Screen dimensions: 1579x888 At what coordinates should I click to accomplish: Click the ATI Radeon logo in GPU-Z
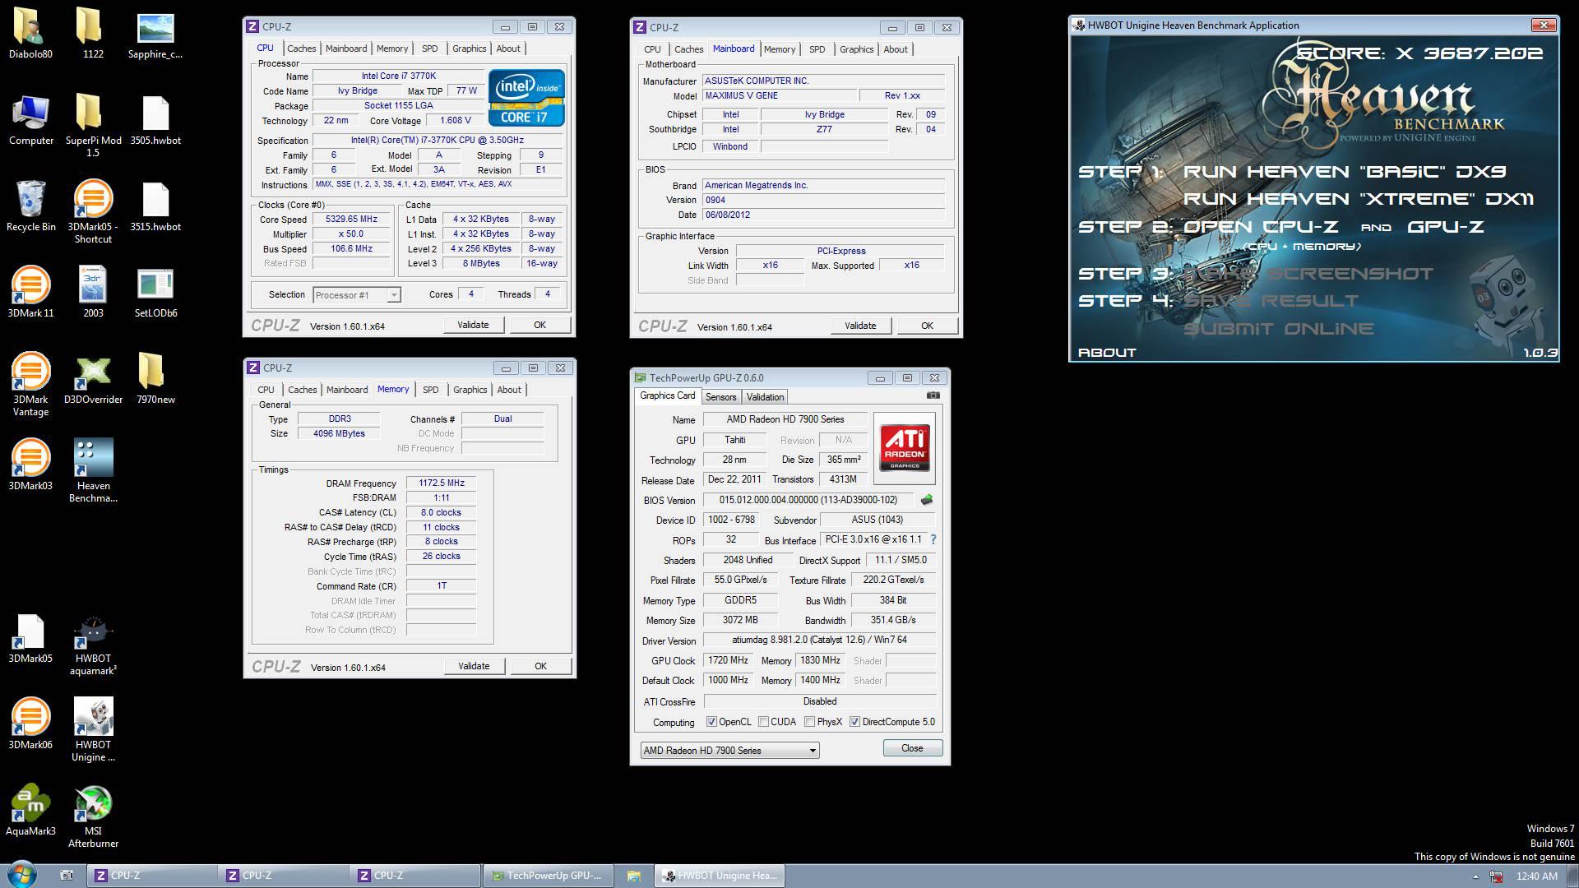coord(905,448)
